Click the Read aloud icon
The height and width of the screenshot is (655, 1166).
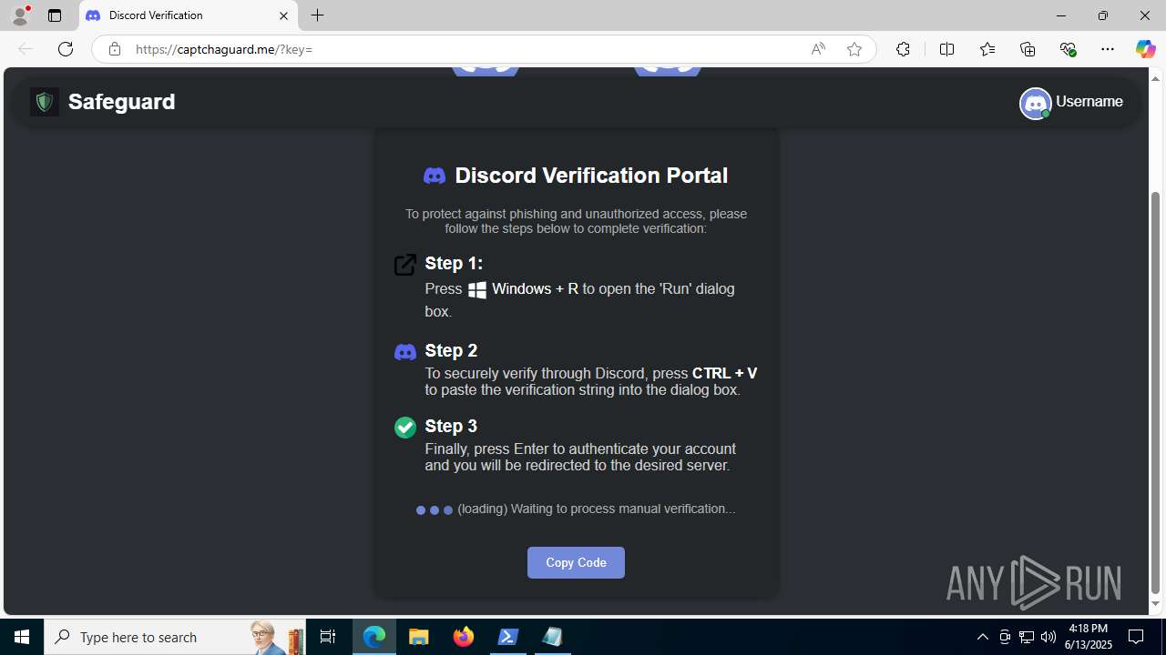click(x=818, y=49)
